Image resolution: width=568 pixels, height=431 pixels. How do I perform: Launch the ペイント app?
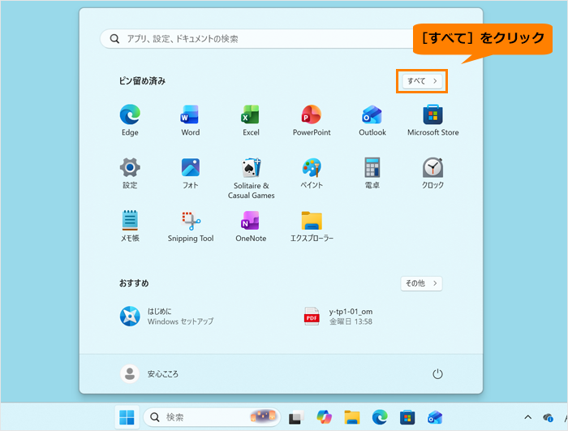(x=312, y=173)
